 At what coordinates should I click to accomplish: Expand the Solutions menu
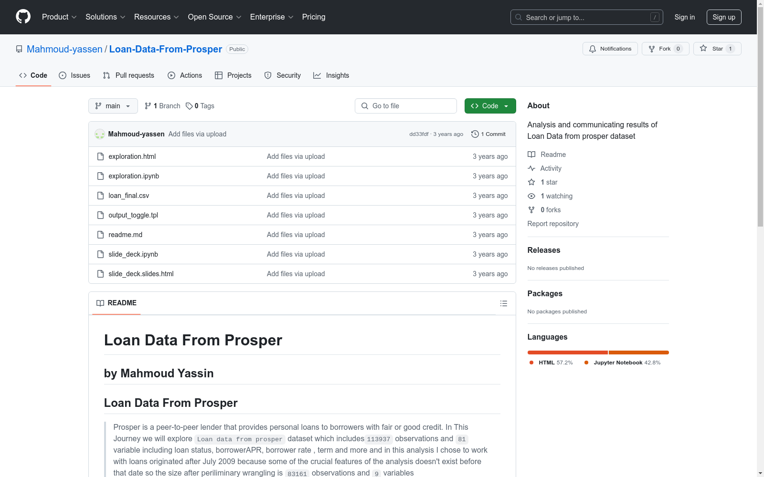coord(105,17)
